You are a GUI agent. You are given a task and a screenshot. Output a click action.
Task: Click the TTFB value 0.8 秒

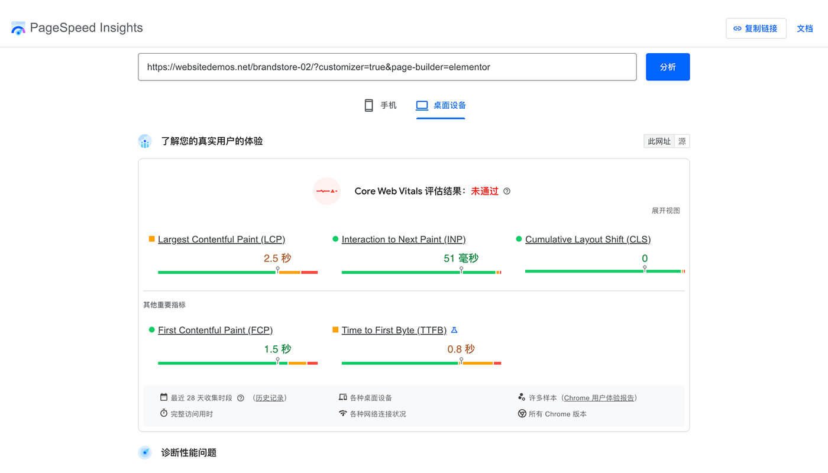(461, 349)
